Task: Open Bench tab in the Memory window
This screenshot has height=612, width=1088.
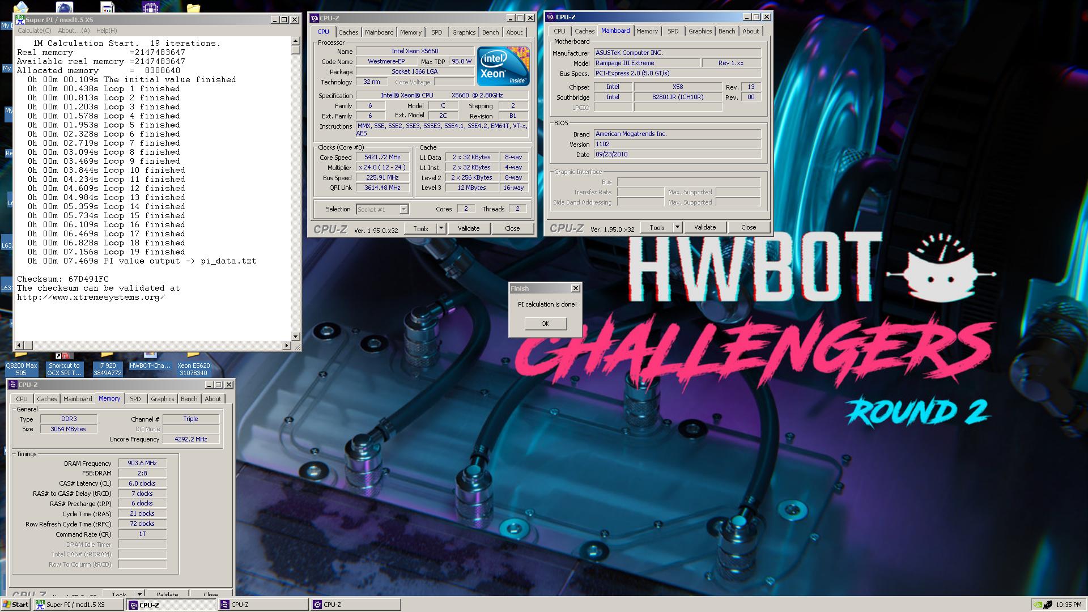Action: click(x=189, y=399)
